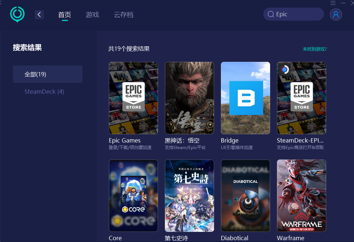Viewport: 354px width, 242px height.
Task: Click the 未找到游戏? link
Action: point(315,49)
